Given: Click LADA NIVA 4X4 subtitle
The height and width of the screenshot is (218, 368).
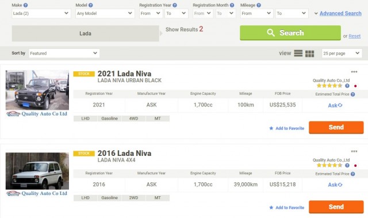Looking at the screenshot, I should (116, 160).
